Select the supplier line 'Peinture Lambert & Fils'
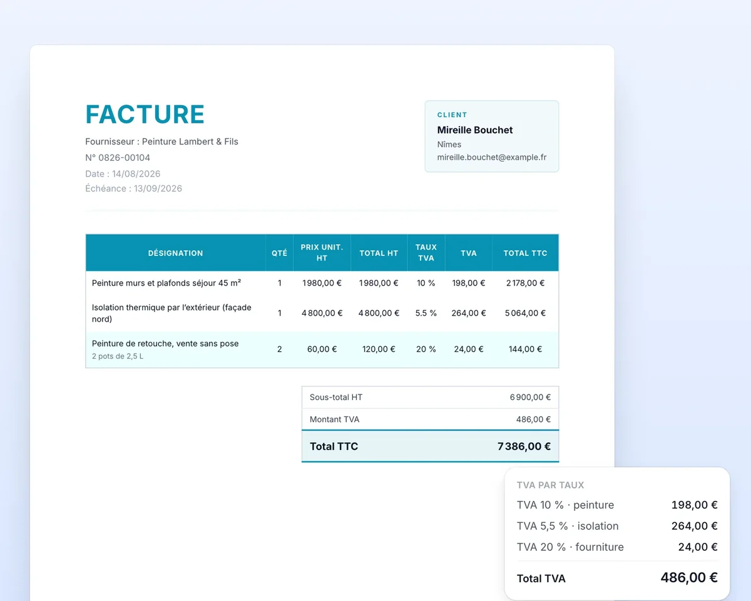Image resolution: width=751 pixels, height=601 pixels. click(x=161, y=141)
